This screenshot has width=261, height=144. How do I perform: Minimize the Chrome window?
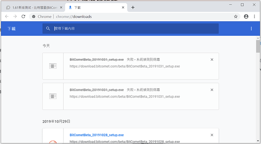click(x=230, y=5)
